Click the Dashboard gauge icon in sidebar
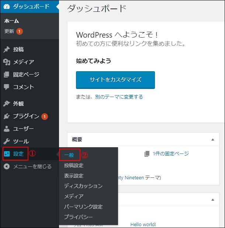 7,7
